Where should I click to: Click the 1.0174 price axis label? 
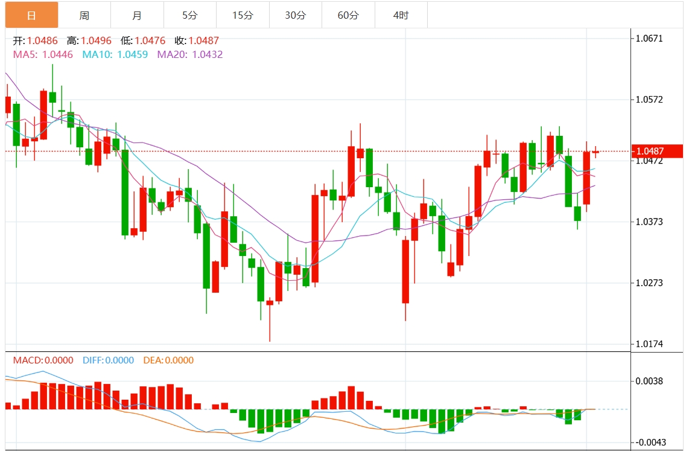point(649,344)
